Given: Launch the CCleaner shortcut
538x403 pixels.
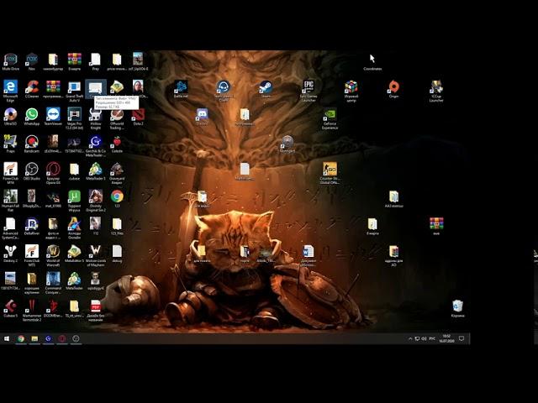Looking at the screenshot, I should click(x=32, y=86).
